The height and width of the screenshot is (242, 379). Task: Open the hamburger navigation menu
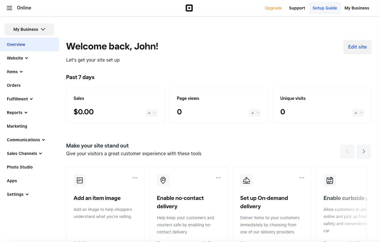click(x=9, y=8)
